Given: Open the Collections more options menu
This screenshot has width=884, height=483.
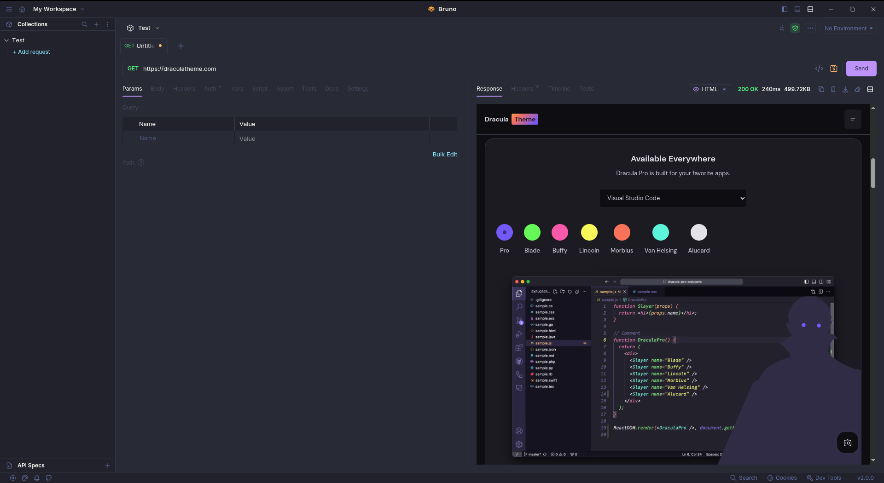Looking at the screenshot, I should click(x=108, y=24).
